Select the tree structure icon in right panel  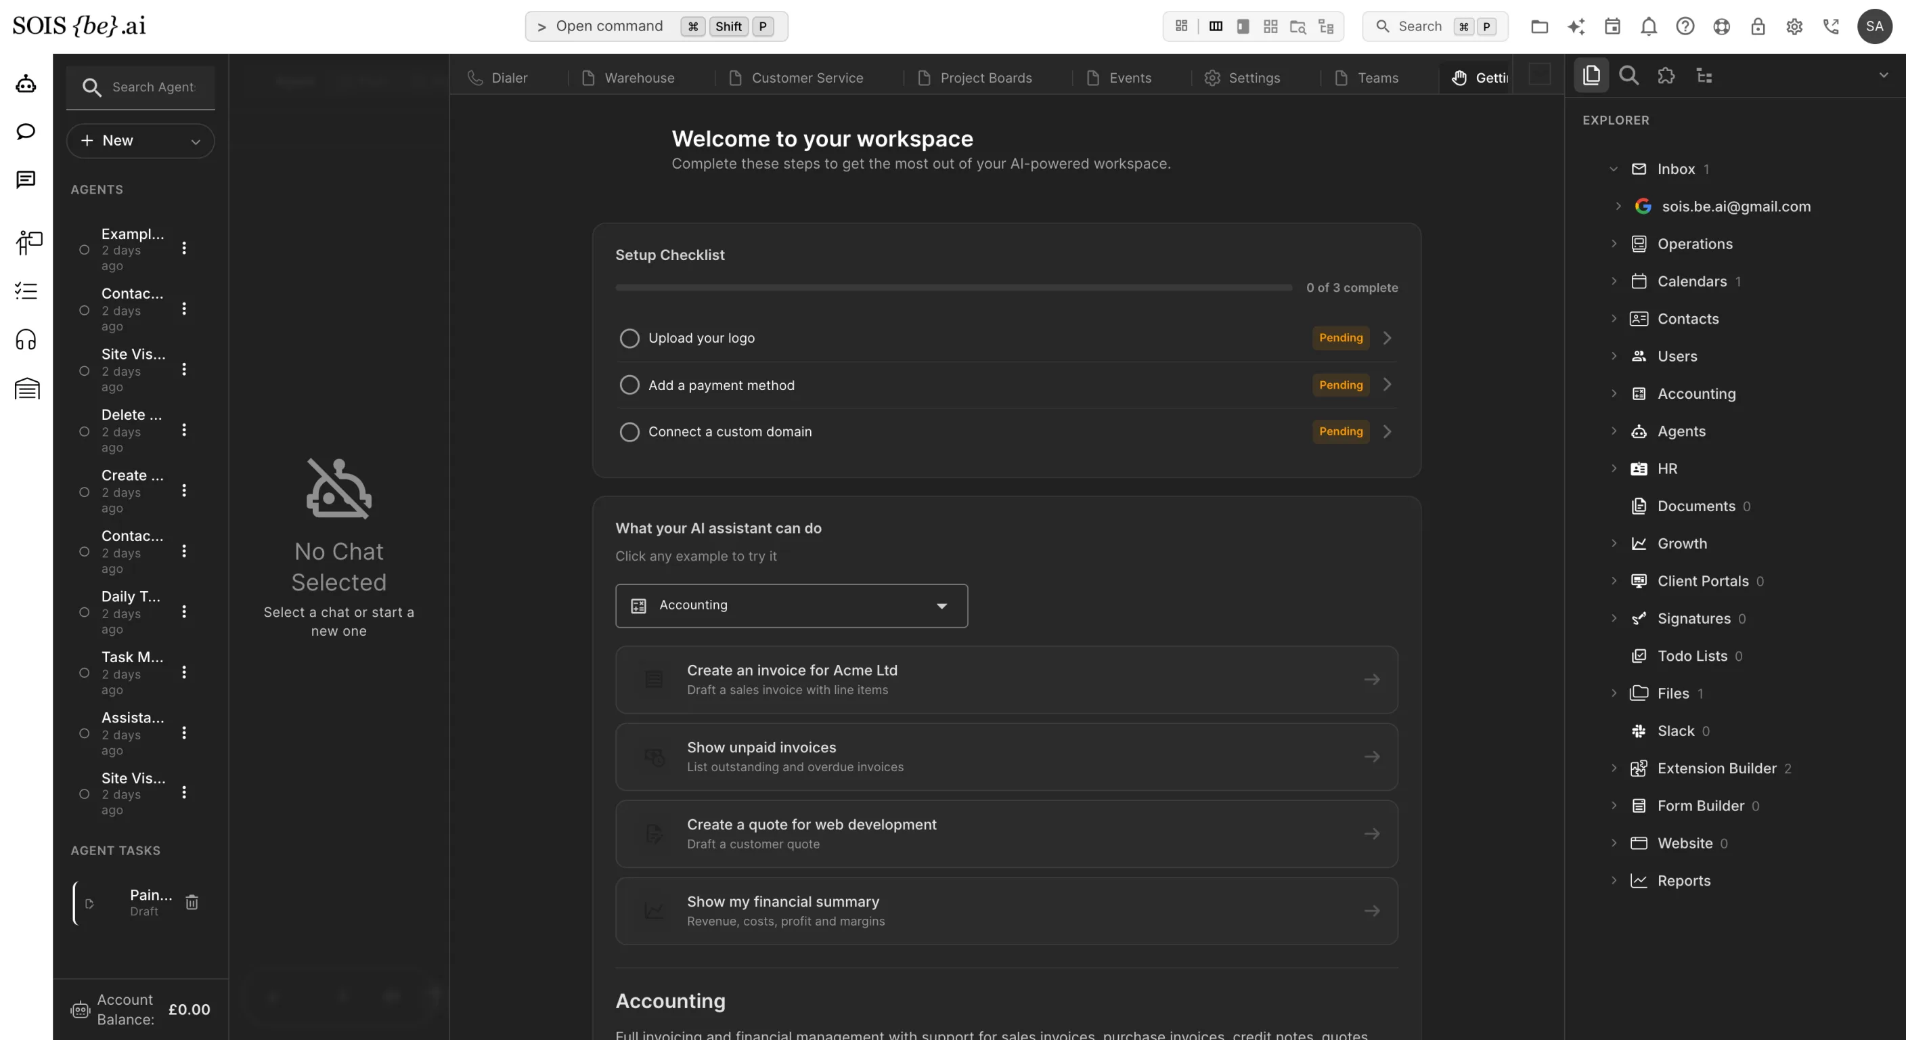click(1704, 76)
